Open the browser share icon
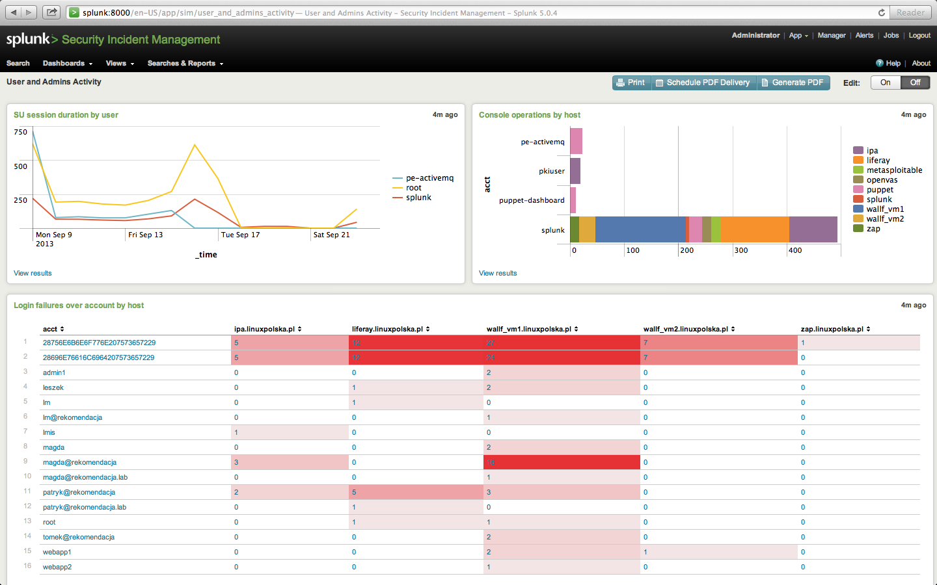The image size is (937, 585). pyautogui.click(x=51, y=12)
